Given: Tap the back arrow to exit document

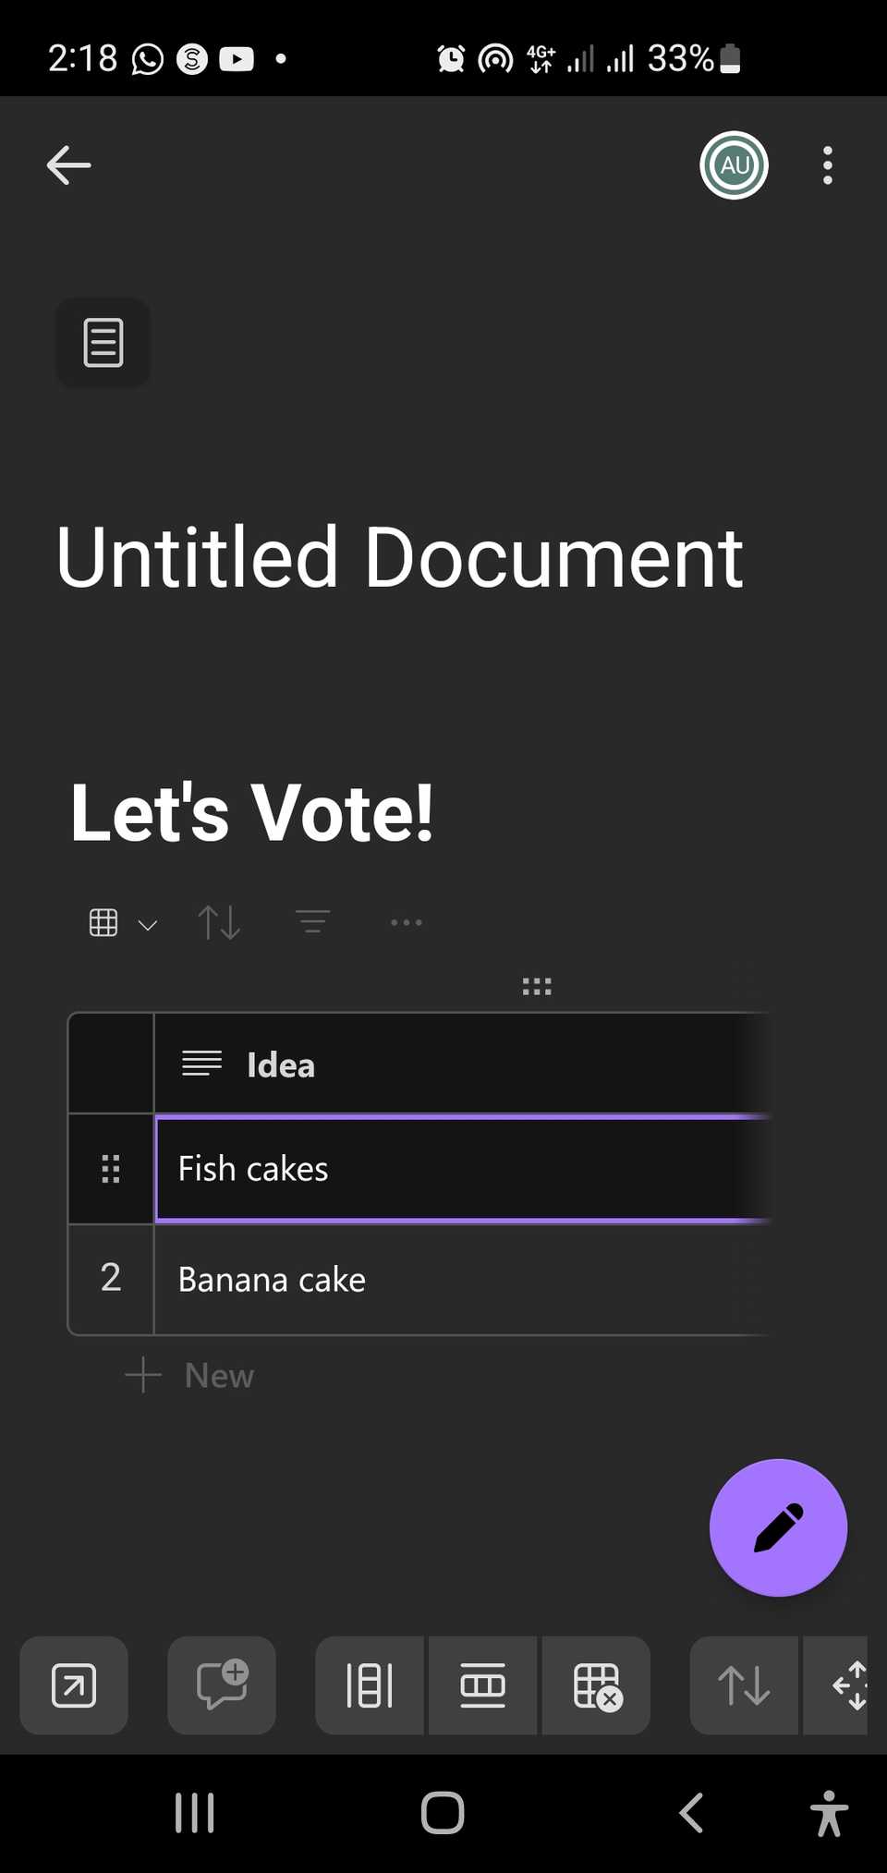Looking at the screenshot, I should [x=67, y=164].
